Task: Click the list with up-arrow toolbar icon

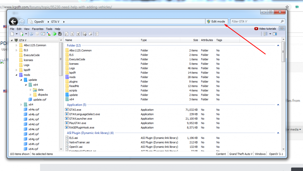Action: (x=85, y=34)
